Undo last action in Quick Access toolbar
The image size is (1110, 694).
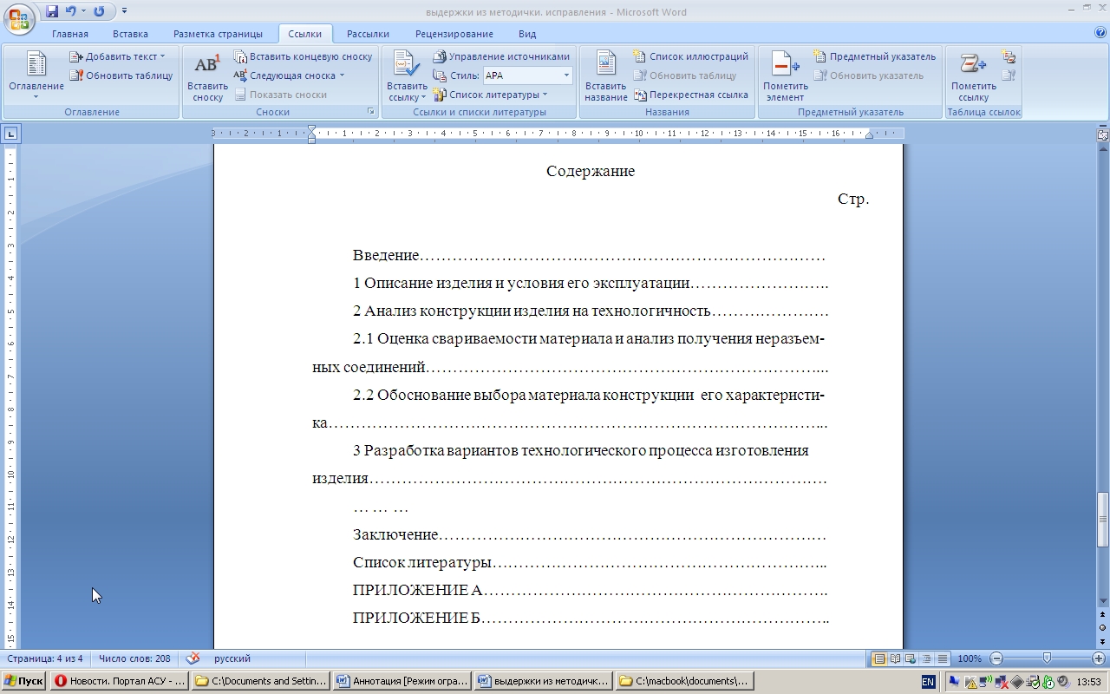[71, 11]
